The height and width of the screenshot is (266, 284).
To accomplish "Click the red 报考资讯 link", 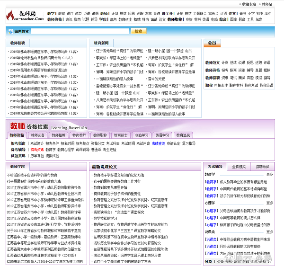I will 37,149.
